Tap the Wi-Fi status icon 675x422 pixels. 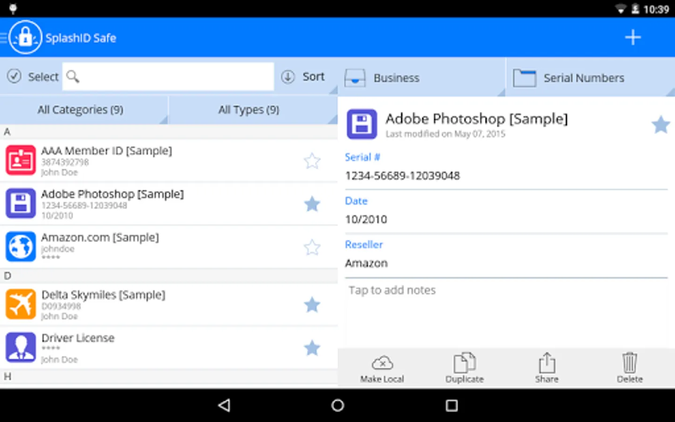click(x=621, y=9)
